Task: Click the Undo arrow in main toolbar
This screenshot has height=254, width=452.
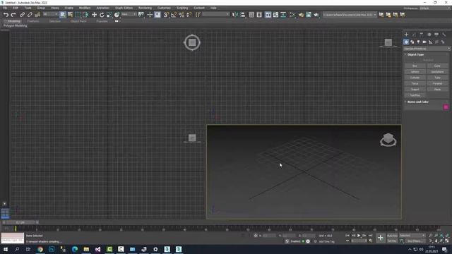Action: (6, 15)
